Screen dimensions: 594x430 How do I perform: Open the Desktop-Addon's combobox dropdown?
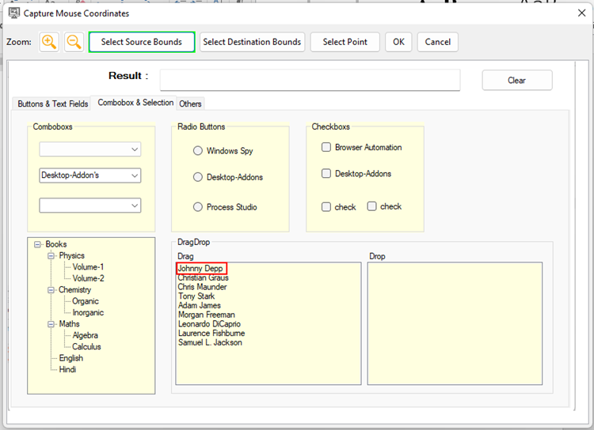click(134, 175)
